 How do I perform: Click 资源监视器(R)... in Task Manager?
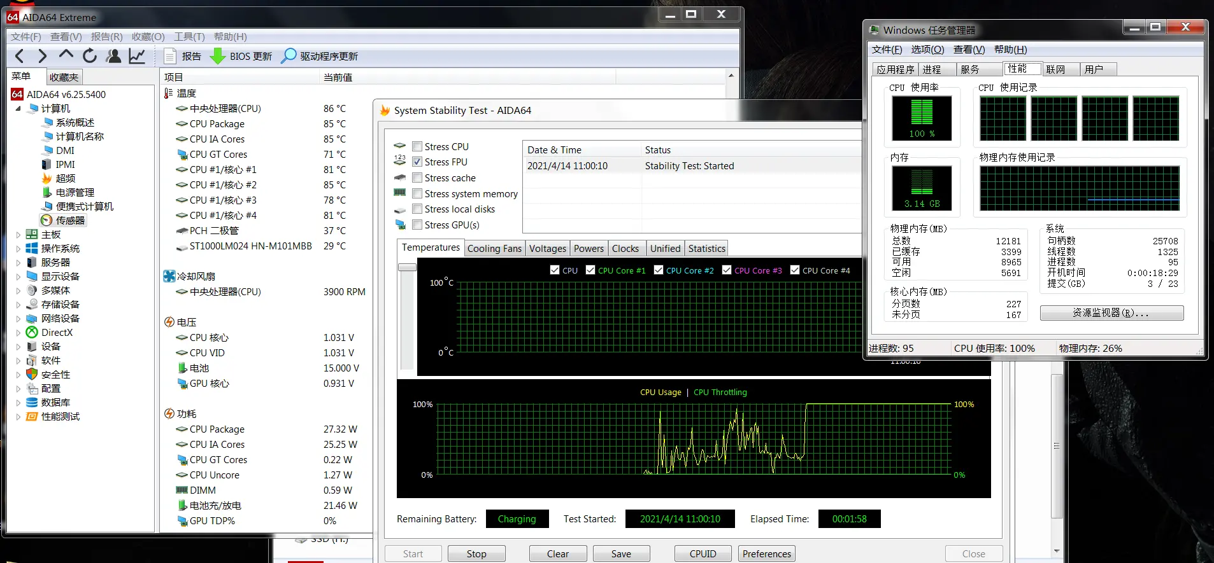1111,313
